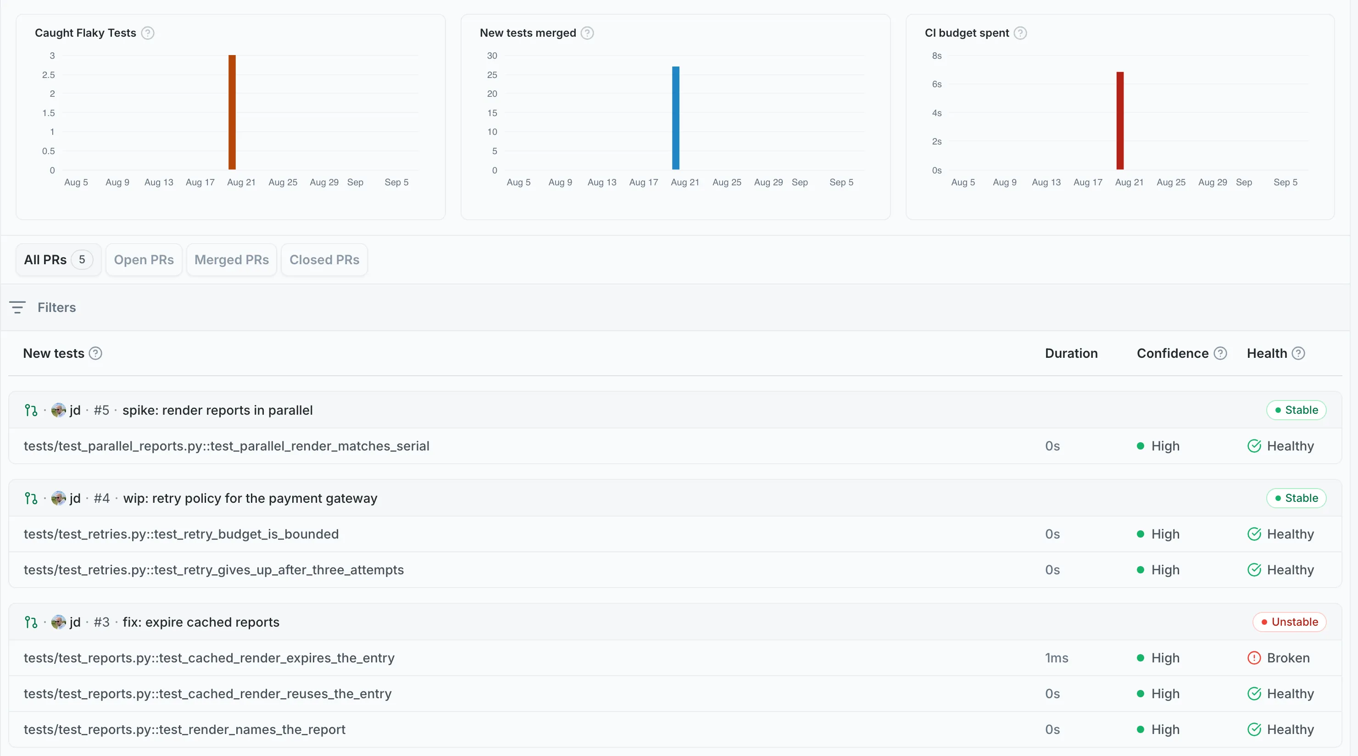Click the help icon beside CI budget spent
Viewport: 1358px width, 756px height.
pyautogui.click(x=1021, y=33)
